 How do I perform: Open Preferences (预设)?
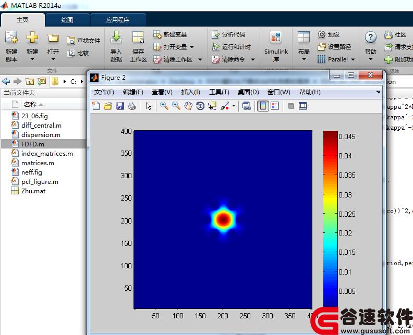tap(329, 34)
